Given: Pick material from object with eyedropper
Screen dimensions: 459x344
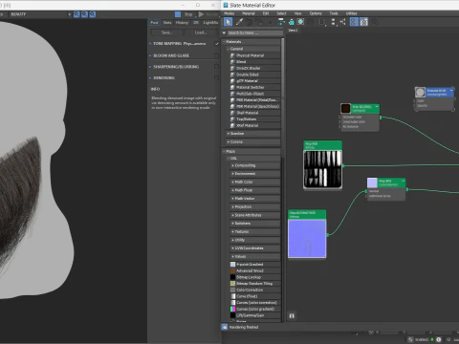Looking at the screenshot, I should click(239, 22).
